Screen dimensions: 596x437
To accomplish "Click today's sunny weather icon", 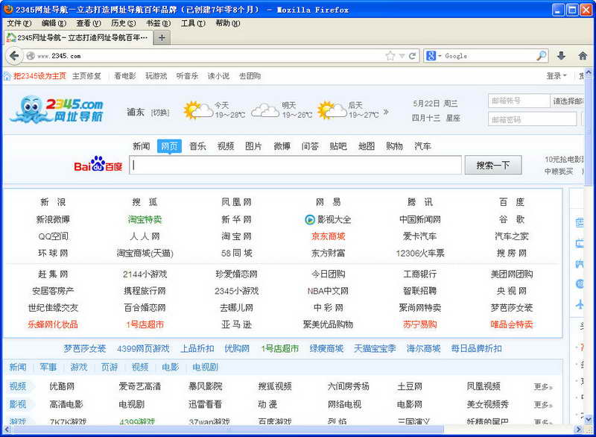I will coord(197,110).
